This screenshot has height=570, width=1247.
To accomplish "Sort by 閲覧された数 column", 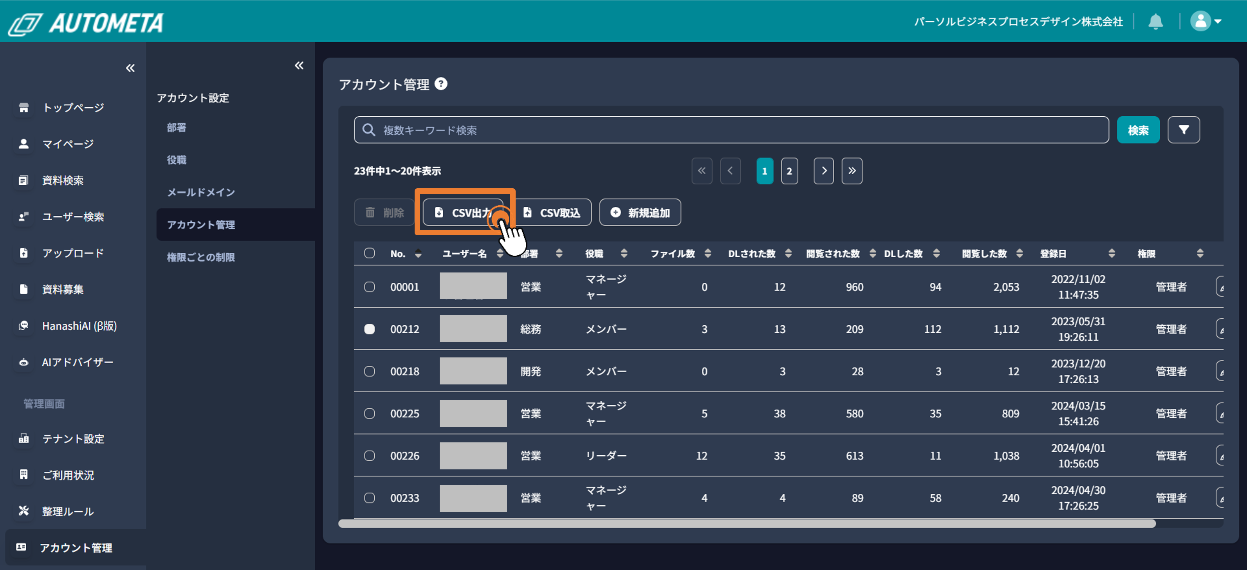I will coord(872,254).
